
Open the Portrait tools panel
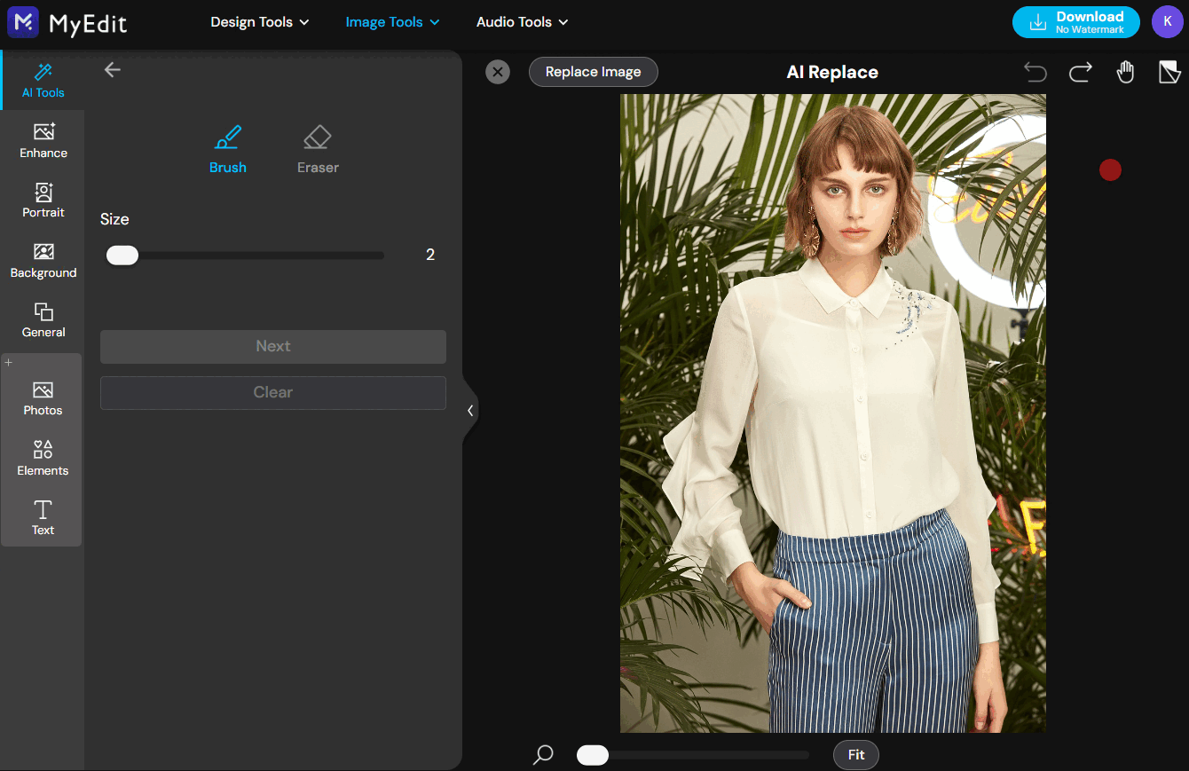point(42,201)
